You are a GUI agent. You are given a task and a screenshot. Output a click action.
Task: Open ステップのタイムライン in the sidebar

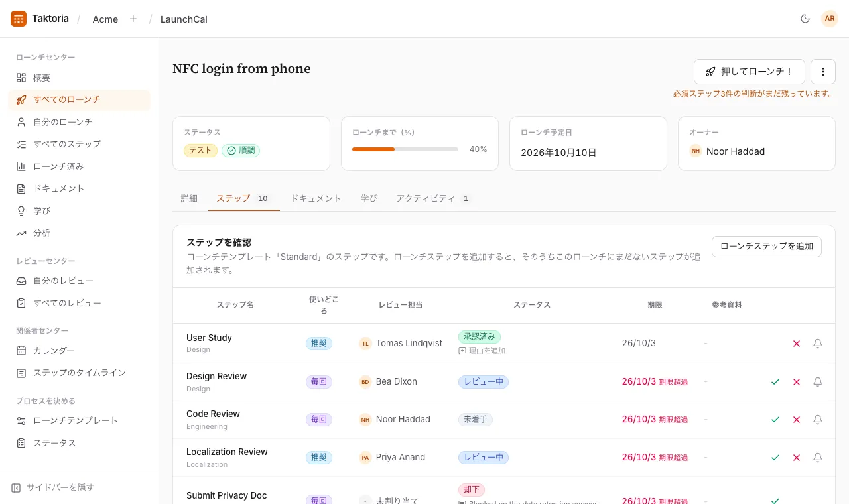(x=80, y=373)
